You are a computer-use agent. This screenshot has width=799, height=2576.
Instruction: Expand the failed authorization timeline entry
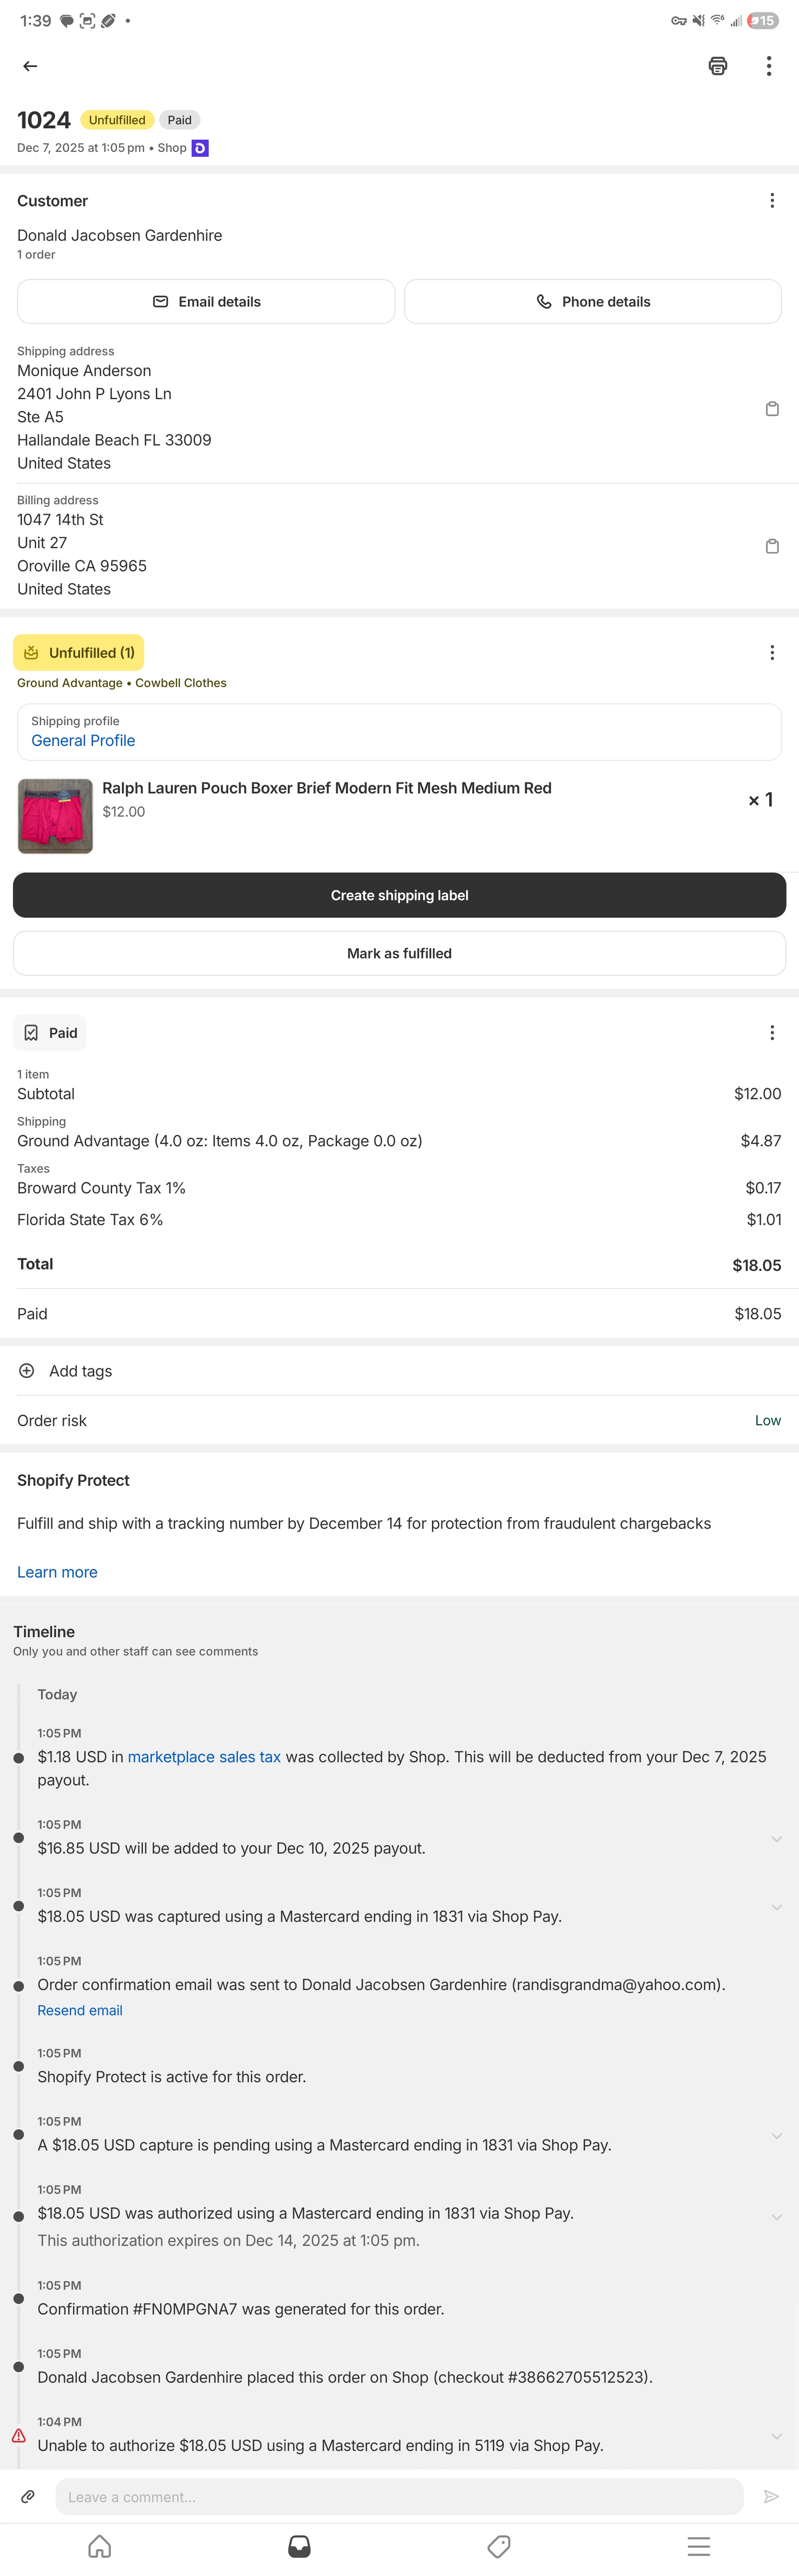click(x=776, y=2435)
